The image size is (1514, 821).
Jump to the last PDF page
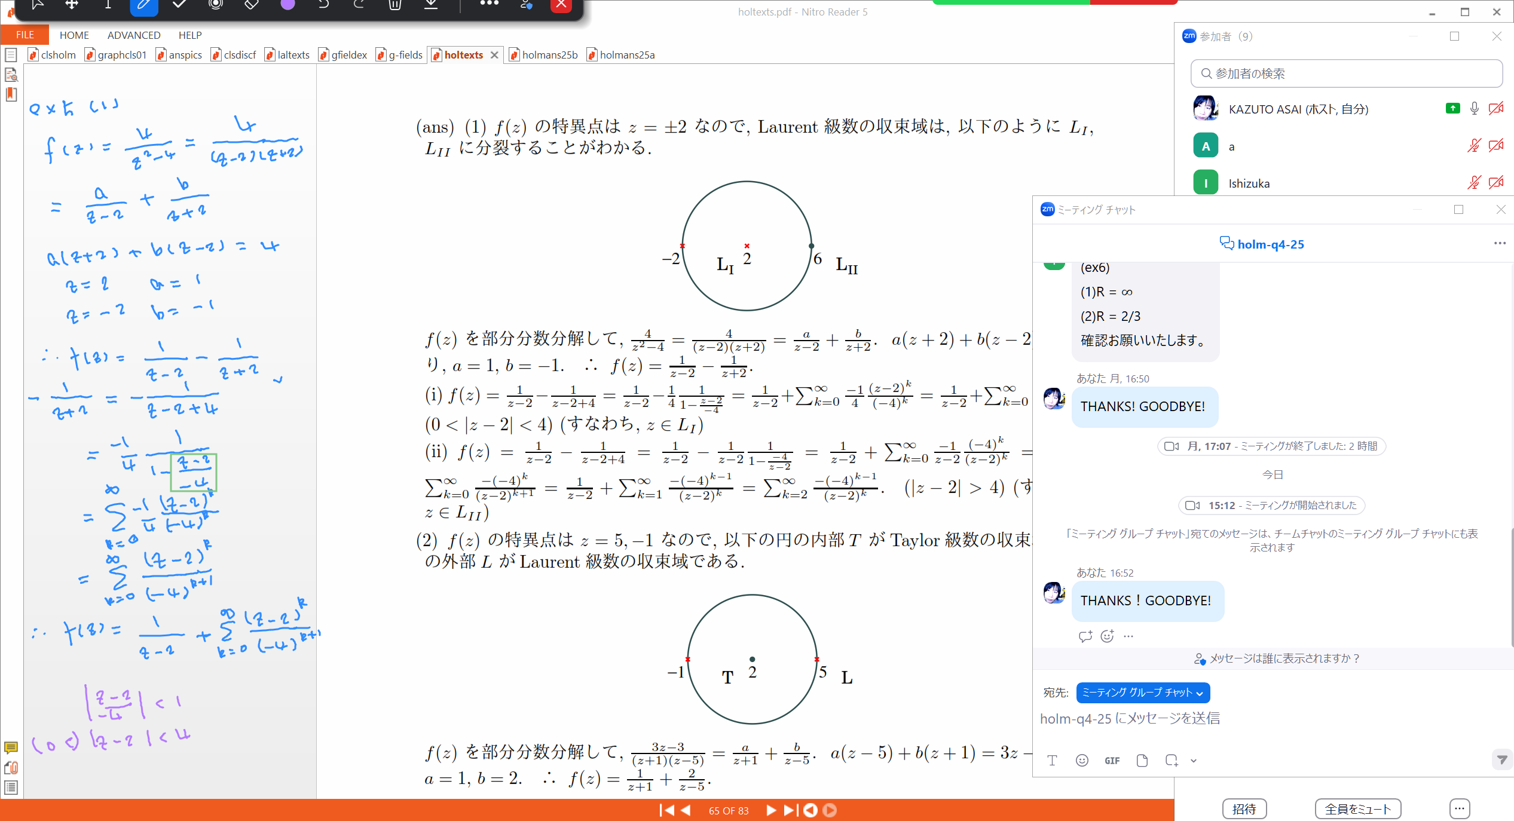(x=790, y=810)
